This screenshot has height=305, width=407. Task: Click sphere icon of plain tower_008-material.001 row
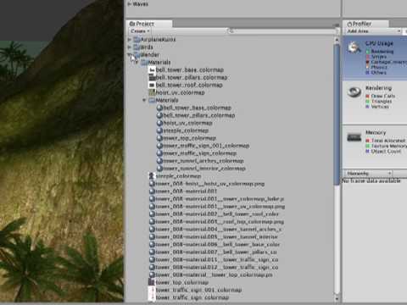pos(152,191)
